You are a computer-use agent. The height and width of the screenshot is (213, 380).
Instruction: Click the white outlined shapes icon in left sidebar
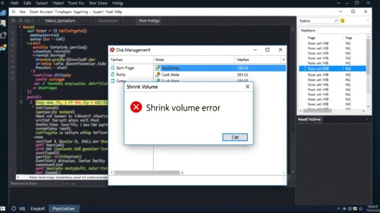coord(3,35)
